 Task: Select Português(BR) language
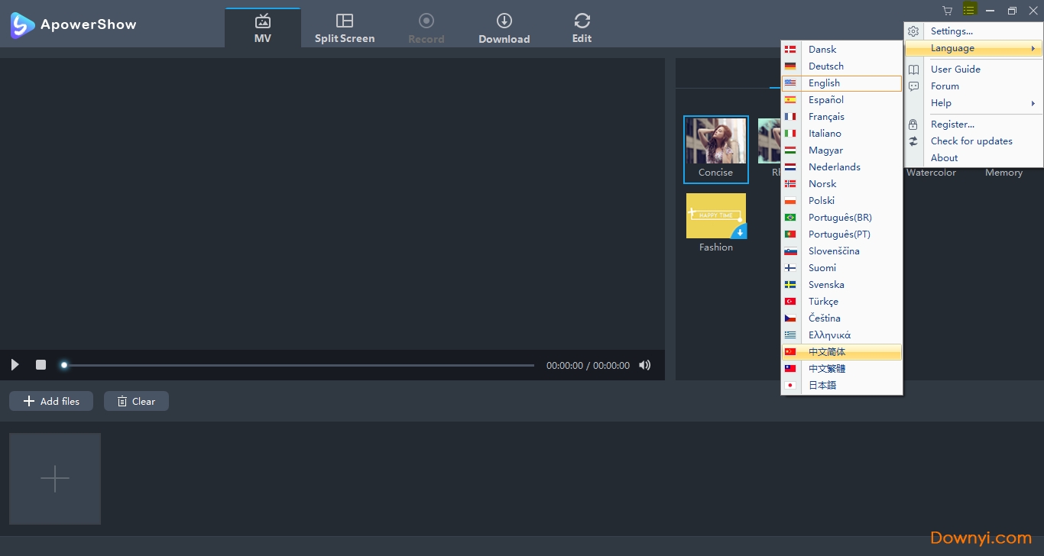coord(841,218)
